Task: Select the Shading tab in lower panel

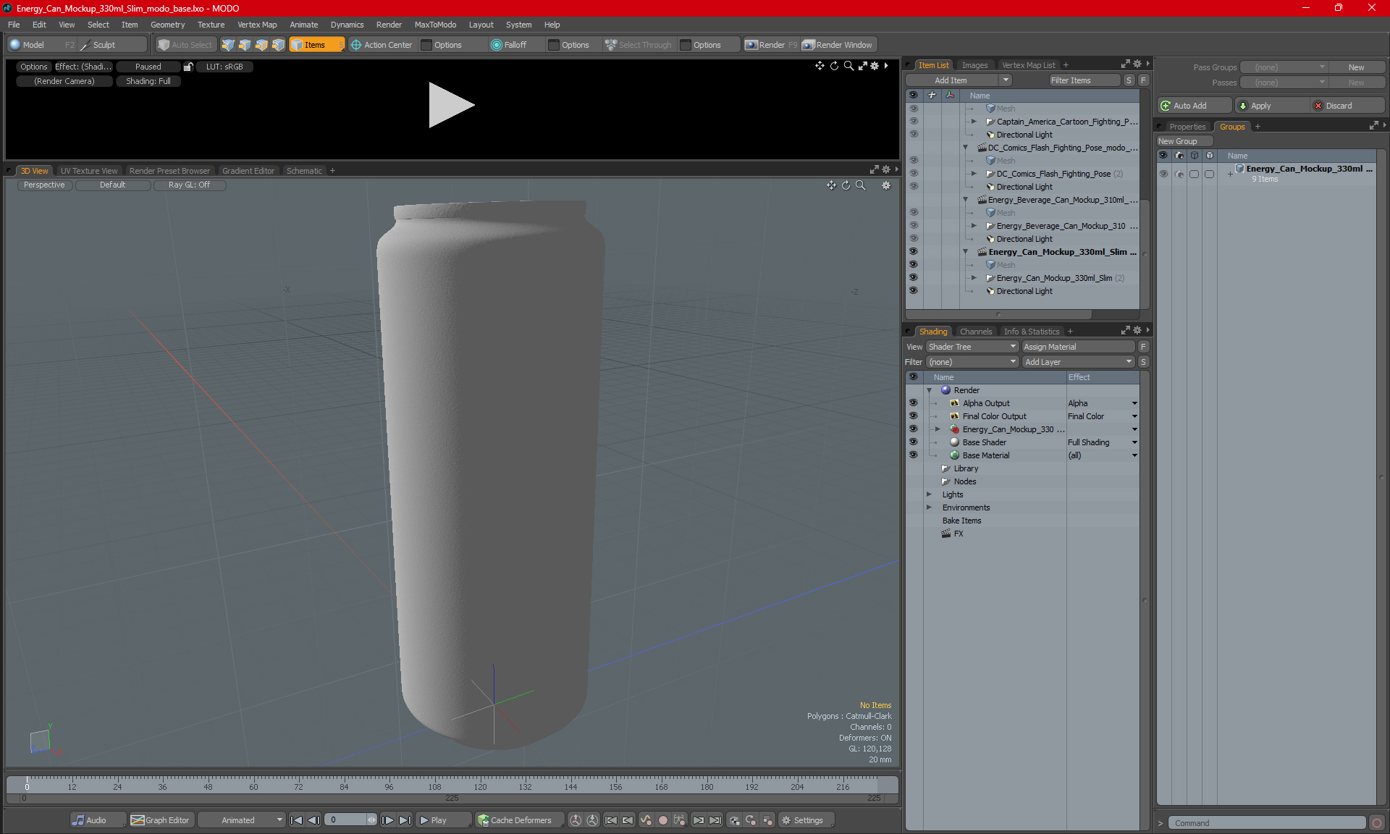Action: tap(932, 331)
